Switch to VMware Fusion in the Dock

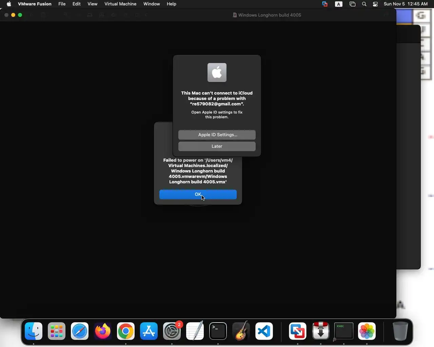(x=298, y=331)
